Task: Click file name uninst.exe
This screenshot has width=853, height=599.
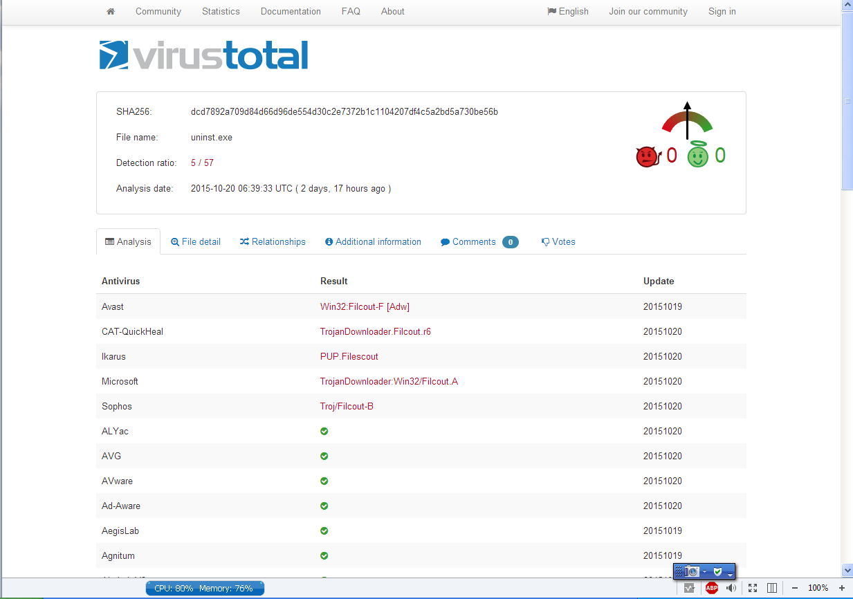Action: click(212, 137)
